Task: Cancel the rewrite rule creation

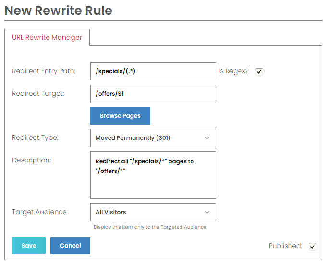Action: (x=70, y=246)
